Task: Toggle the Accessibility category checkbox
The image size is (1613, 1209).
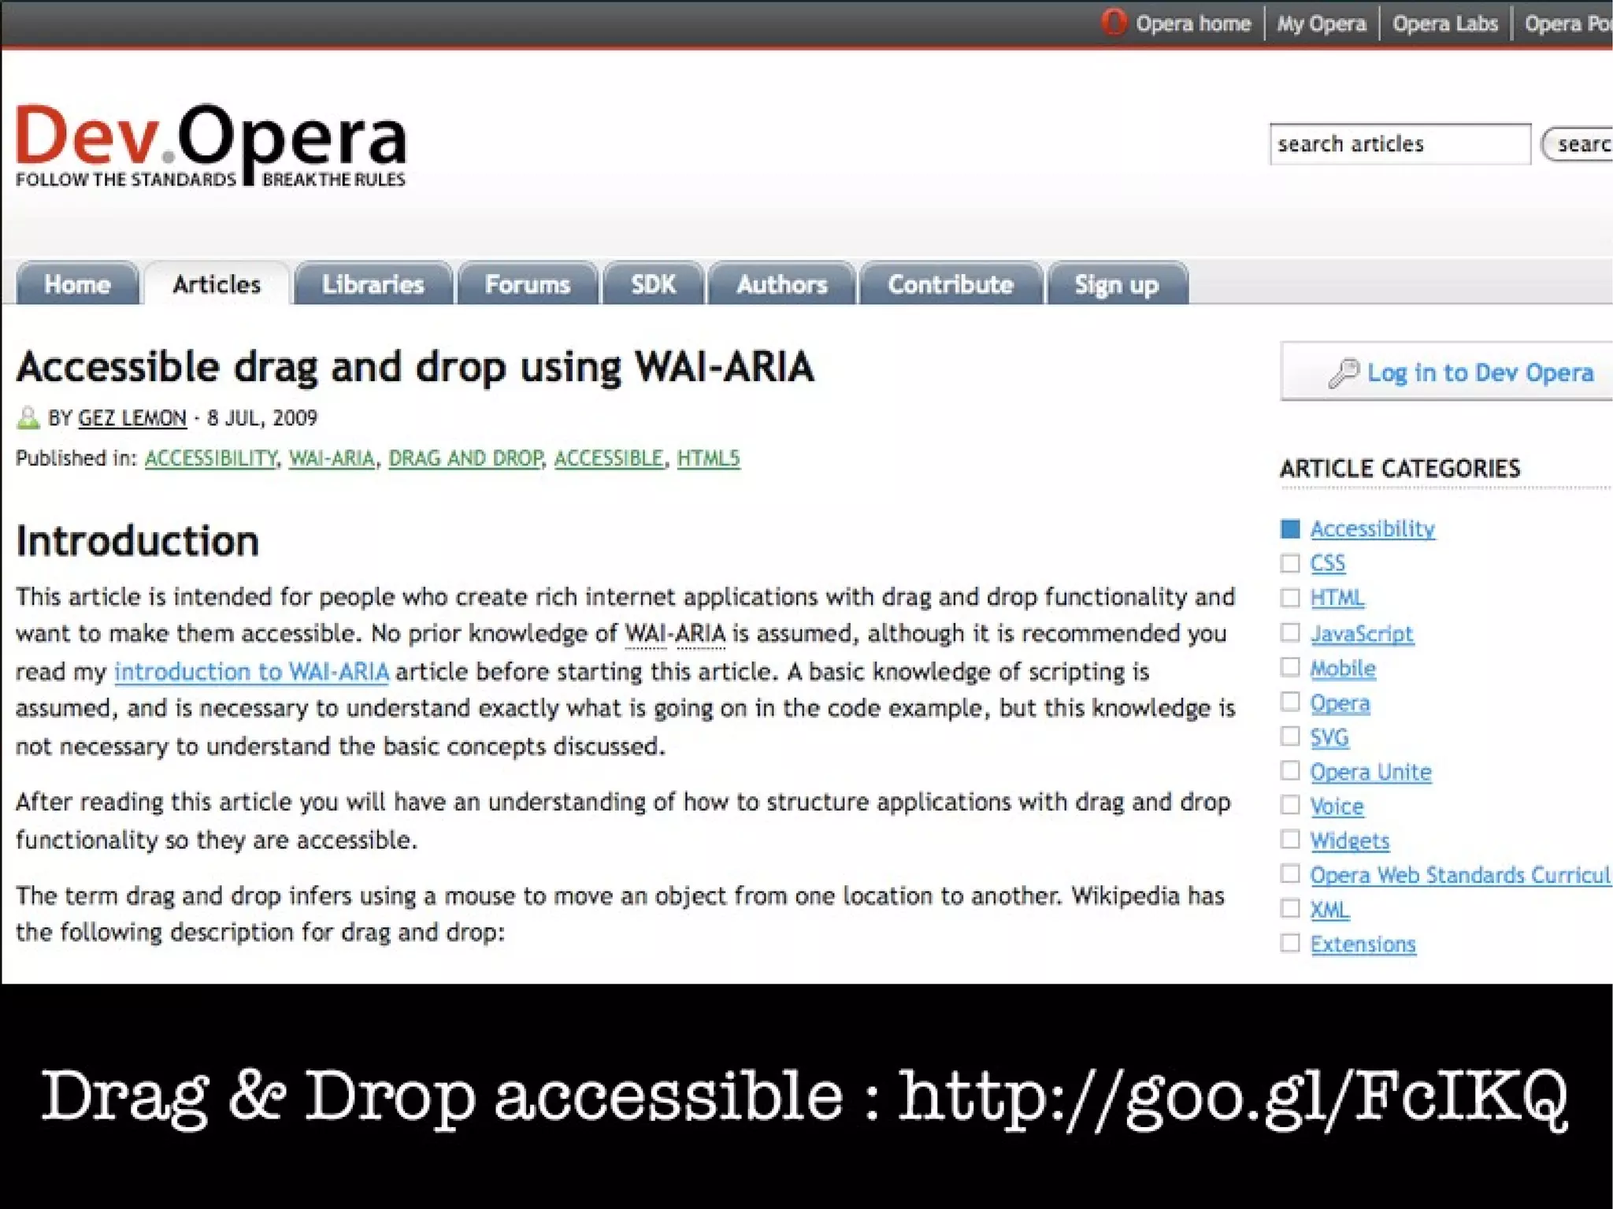Action: coord(1290,528)
